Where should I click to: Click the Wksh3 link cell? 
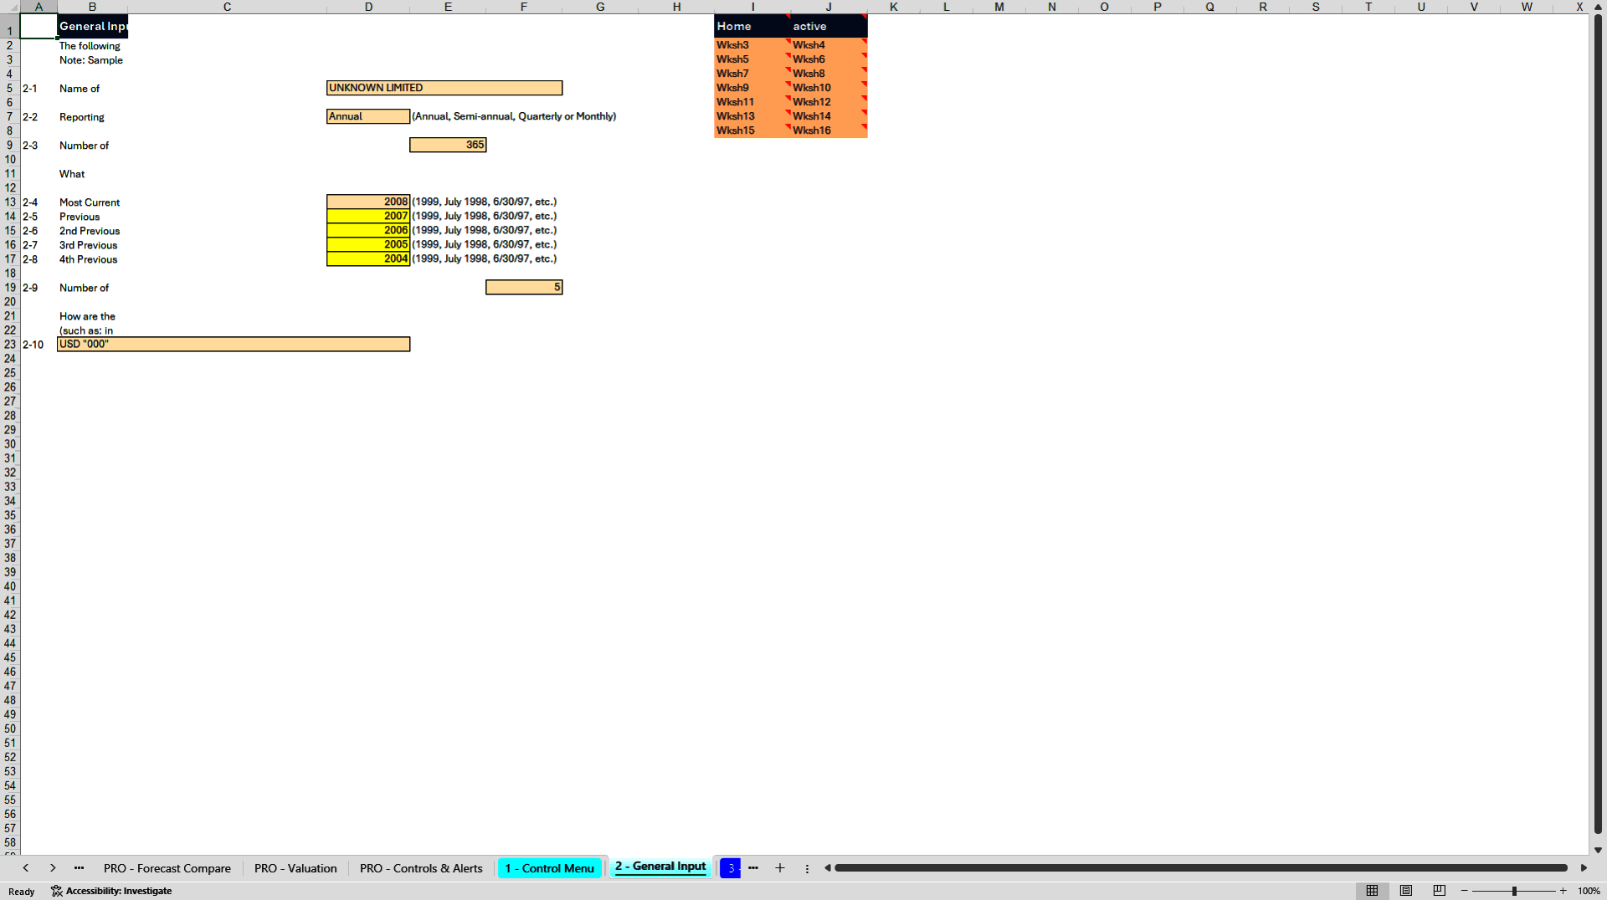pos(752,45)
